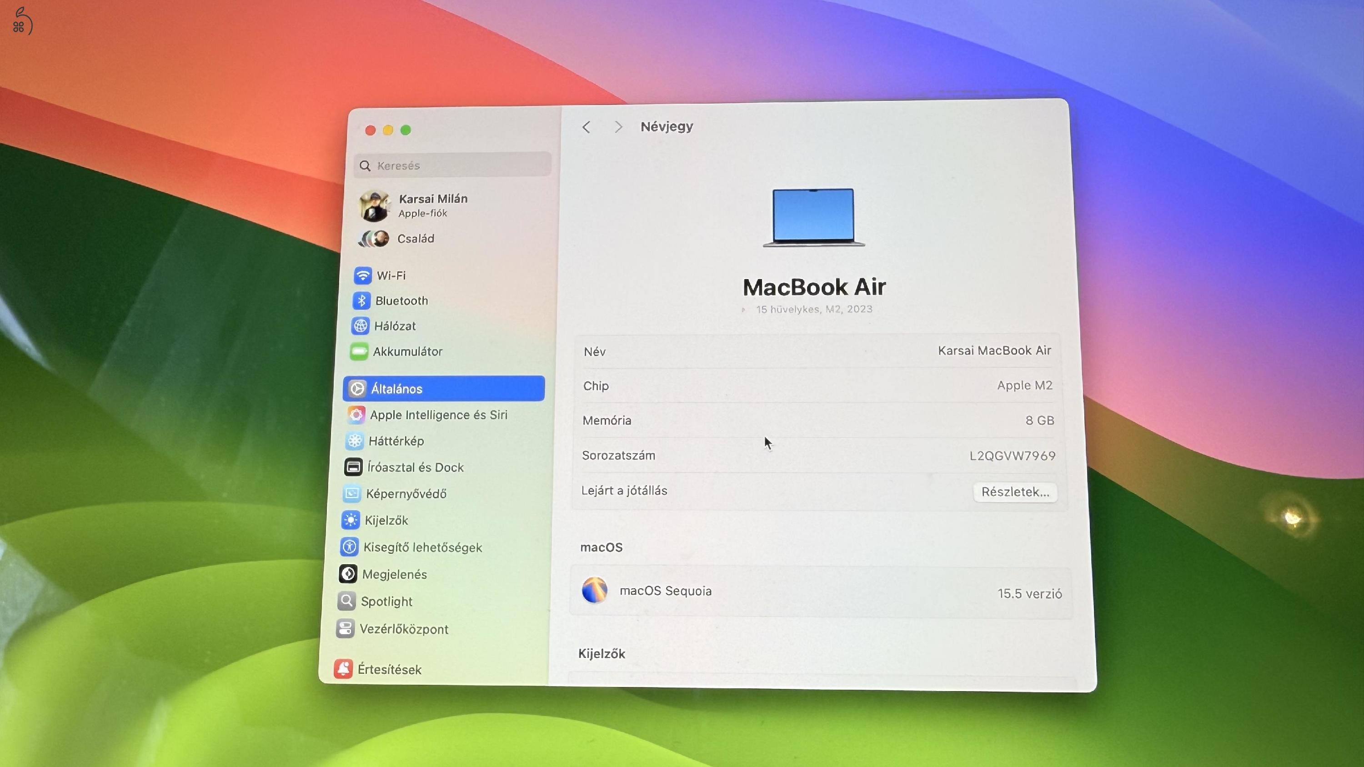Viewport: 1364px width, 767px height.
Task: Zoom the window with green button
Action: click(406, 130)
